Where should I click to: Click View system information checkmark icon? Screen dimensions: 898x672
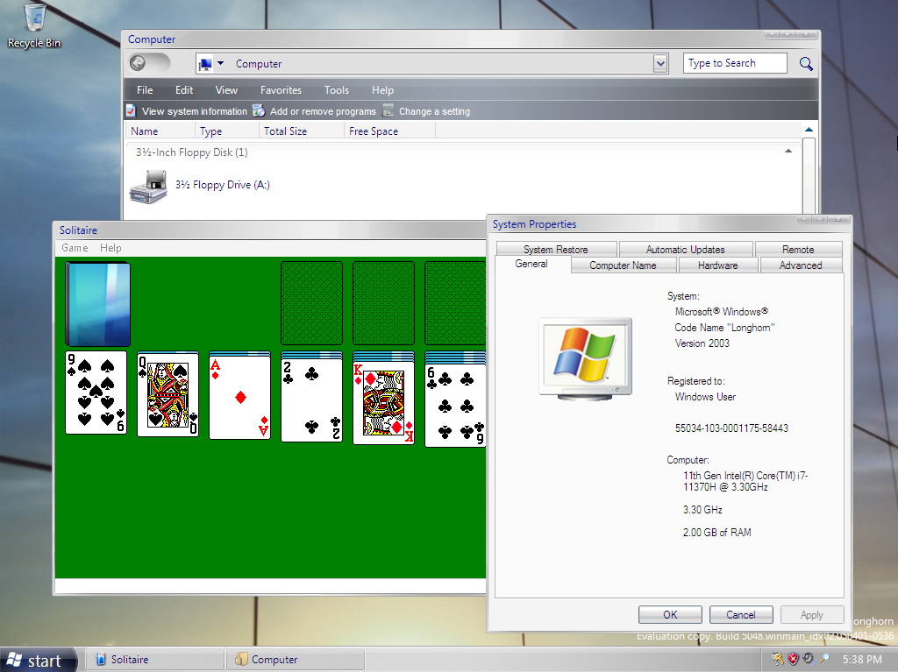132,111
